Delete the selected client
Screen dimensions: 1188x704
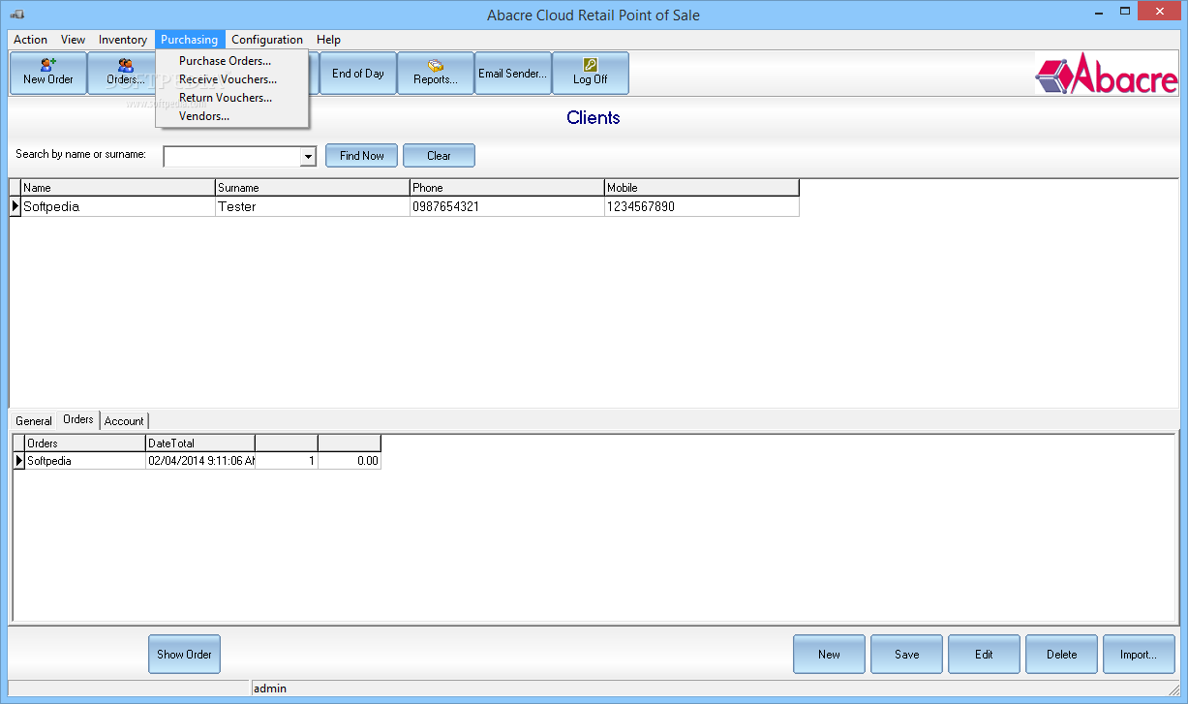point(1061,654)
